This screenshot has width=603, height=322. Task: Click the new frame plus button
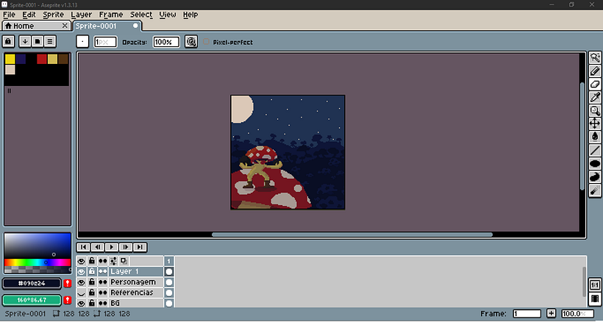pos(551,314)
